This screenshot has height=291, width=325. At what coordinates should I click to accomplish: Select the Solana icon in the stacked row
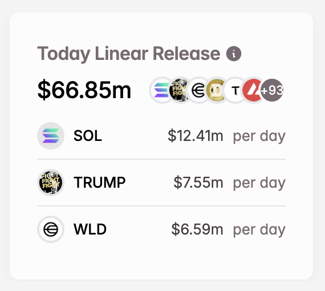pos(161,90)
